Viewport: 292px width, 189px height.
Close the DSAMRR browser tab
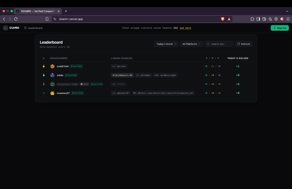[58, 11]
